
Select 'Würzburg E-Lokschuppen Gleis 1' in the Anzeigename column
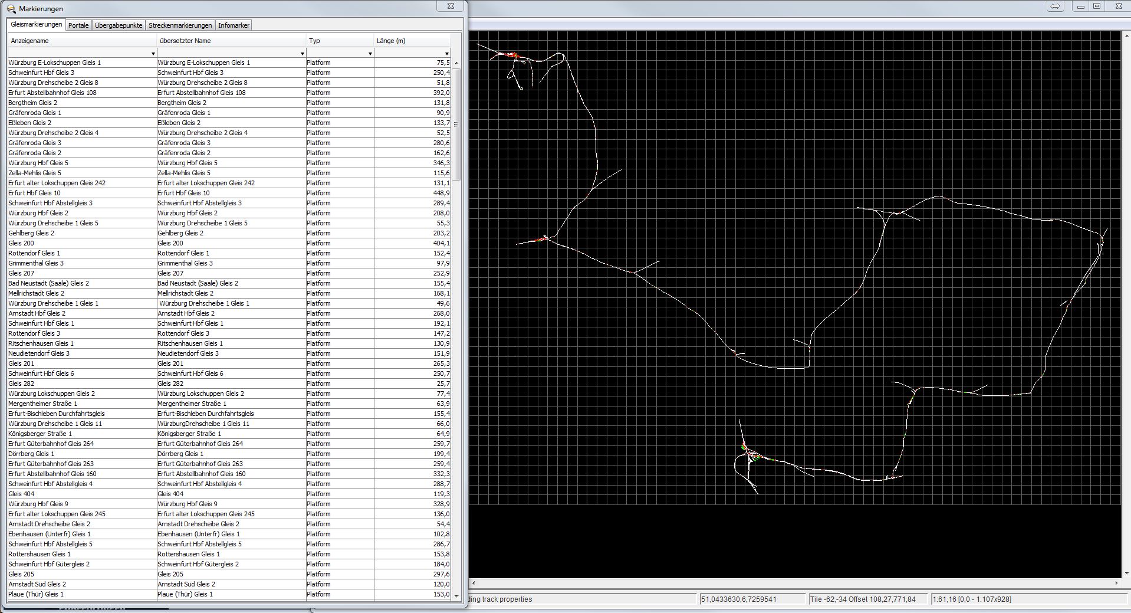tap(54, 63)
